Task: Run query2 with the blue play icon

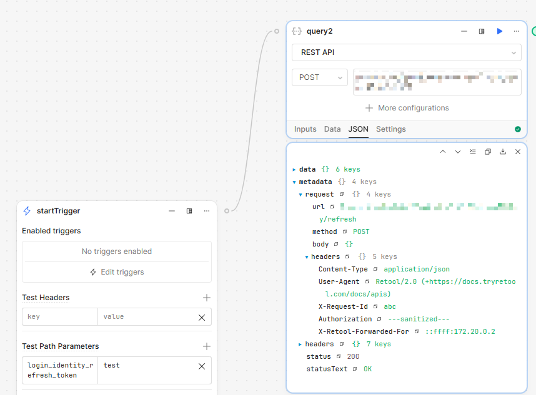Action: [x=499, y=31]
